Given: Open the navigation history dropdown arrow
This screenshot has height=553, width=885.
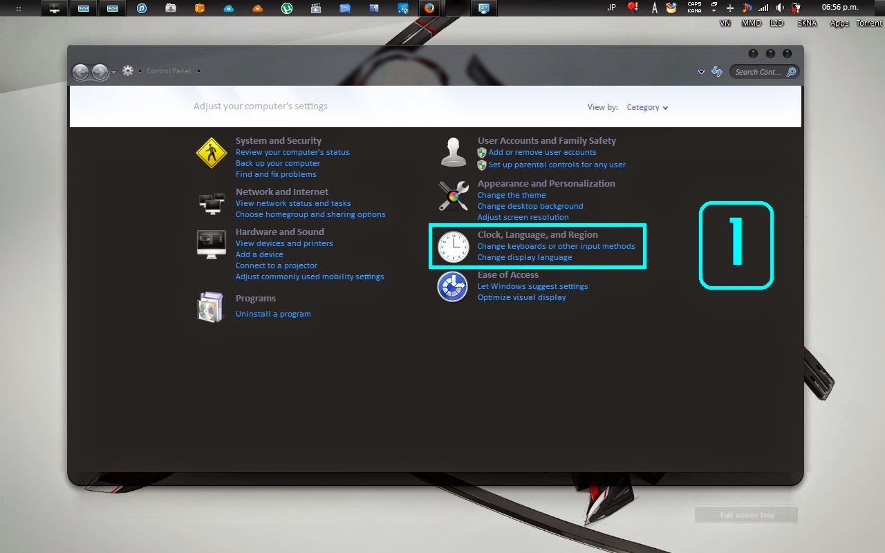Looking at the screenshot, I should click(x=115, y=71).
